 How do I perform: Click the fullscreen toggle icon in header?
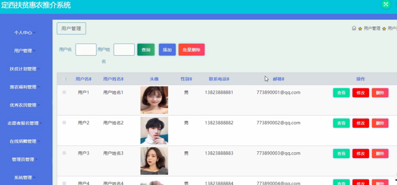pyautogui.click(x=386, y=4)
